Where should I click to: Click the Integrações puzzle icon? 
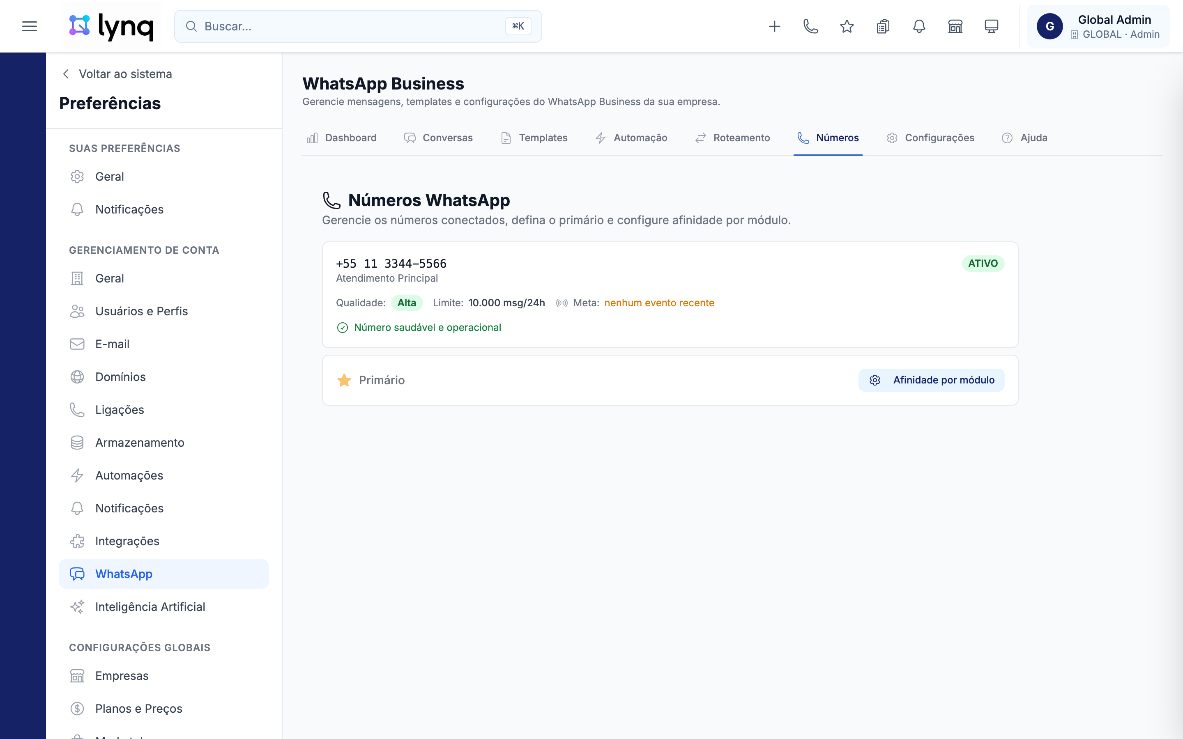pos(77,541)
